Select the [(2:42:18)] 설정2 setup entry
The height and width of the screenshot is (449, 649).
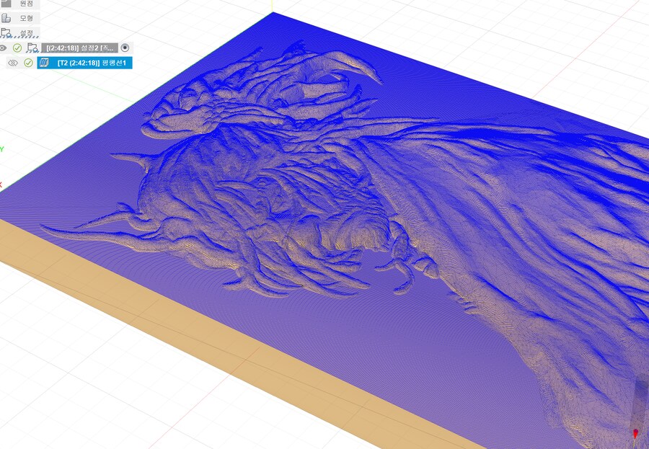point(79,48)
